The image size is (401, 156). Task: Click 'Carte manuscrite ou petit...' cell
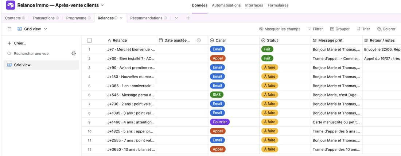tap(336, 122)
